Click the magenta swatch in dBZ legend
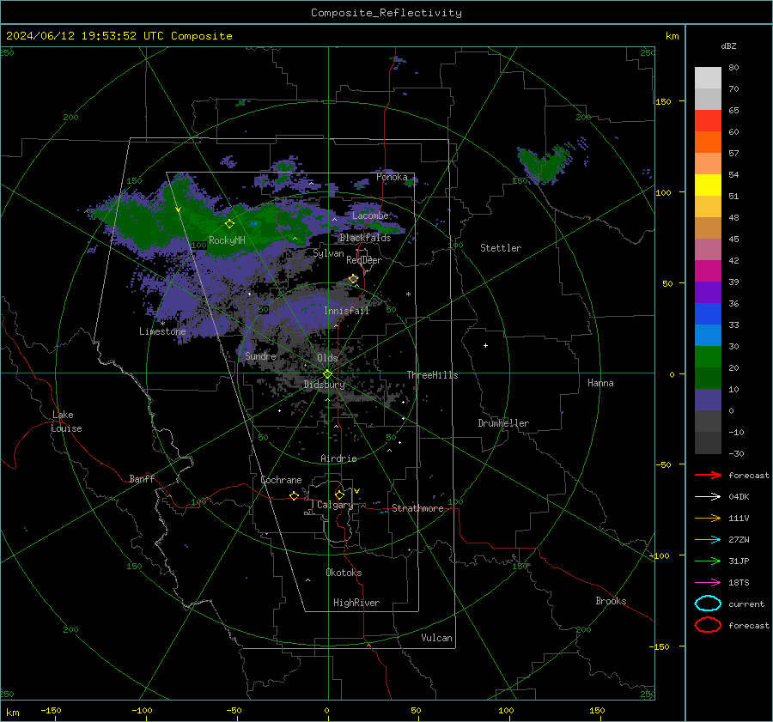 coord(708,271)
